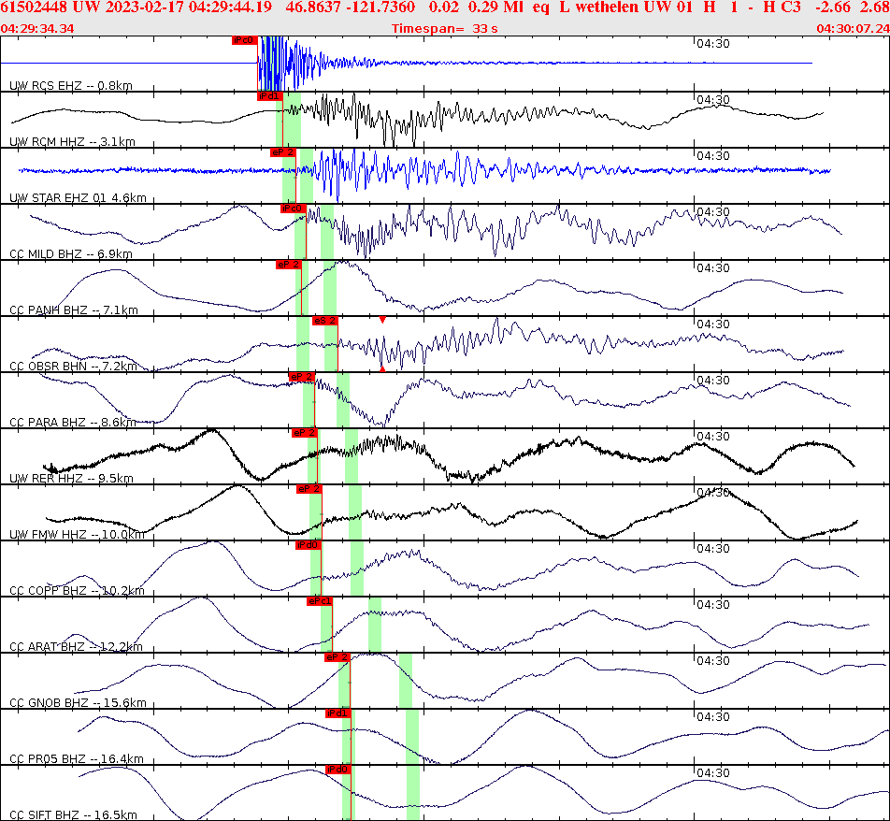This screenshot has height=821, width=890.
Task: Toggle the rightmost green window on CC SIFT
Action: 411,795
